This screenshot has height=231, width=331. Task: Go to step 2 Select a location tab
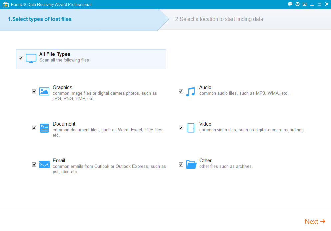tap(219, 19)
